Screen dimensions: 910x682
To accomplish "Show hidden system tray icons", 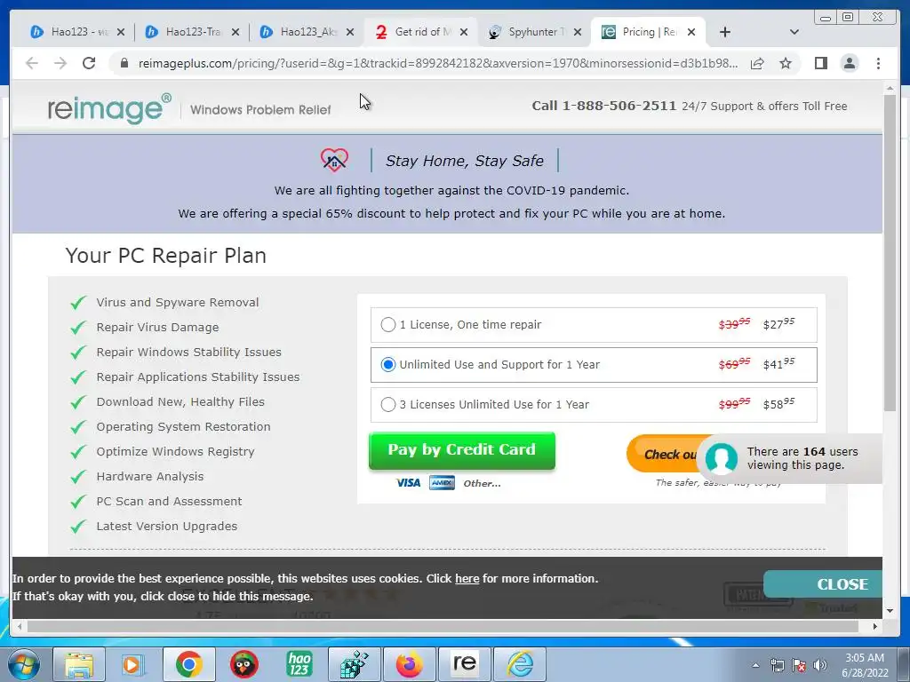I will pos(755,665).
